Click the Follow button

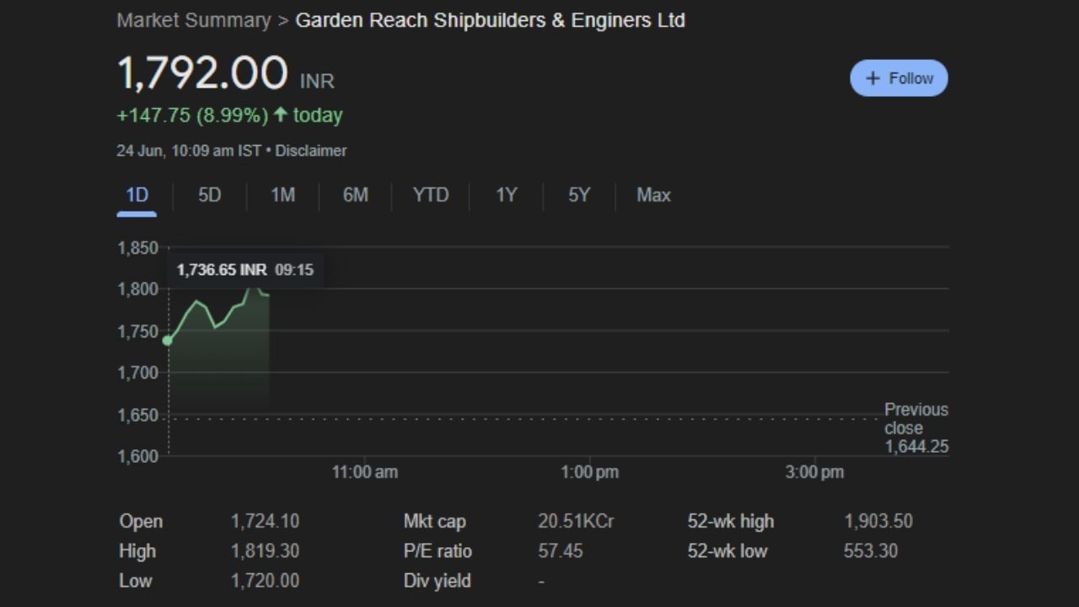pos(899,78)
